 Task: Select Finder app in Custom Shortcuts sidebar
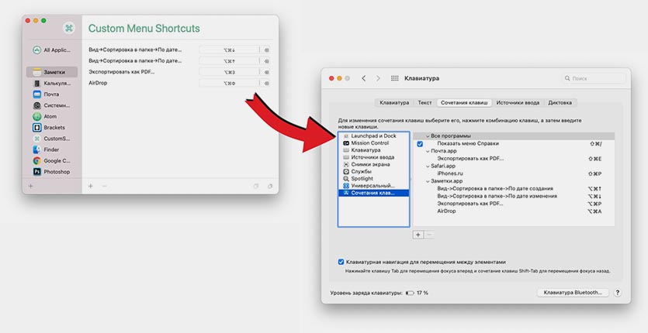46,149
